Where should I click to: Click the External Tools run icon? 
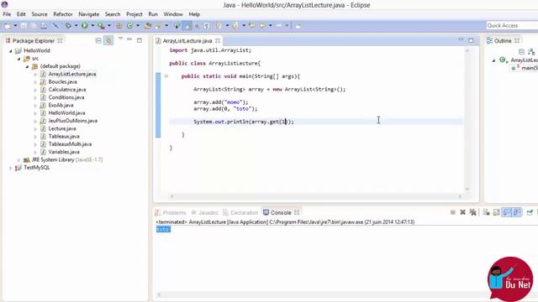[x=101, y=25]
